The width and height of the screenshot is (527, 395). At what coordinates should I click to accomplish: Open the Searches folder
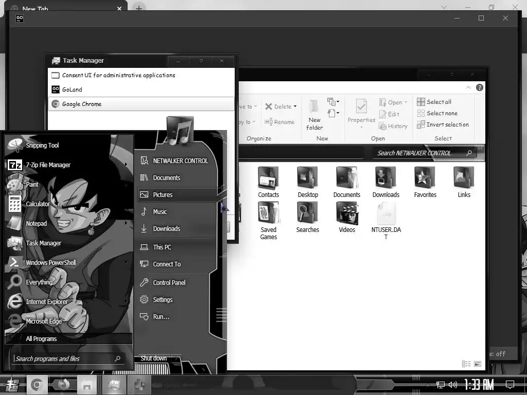(308, 218)
